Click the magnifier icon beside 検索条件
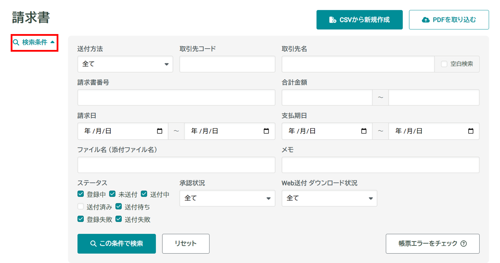Viewport: 500px width, 263px height. click(x=16, y=42)
